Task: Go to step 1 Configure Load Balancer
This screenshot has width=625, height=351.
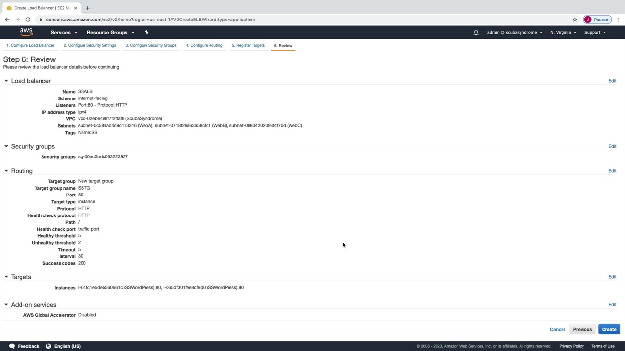Action: click(30, 45)
